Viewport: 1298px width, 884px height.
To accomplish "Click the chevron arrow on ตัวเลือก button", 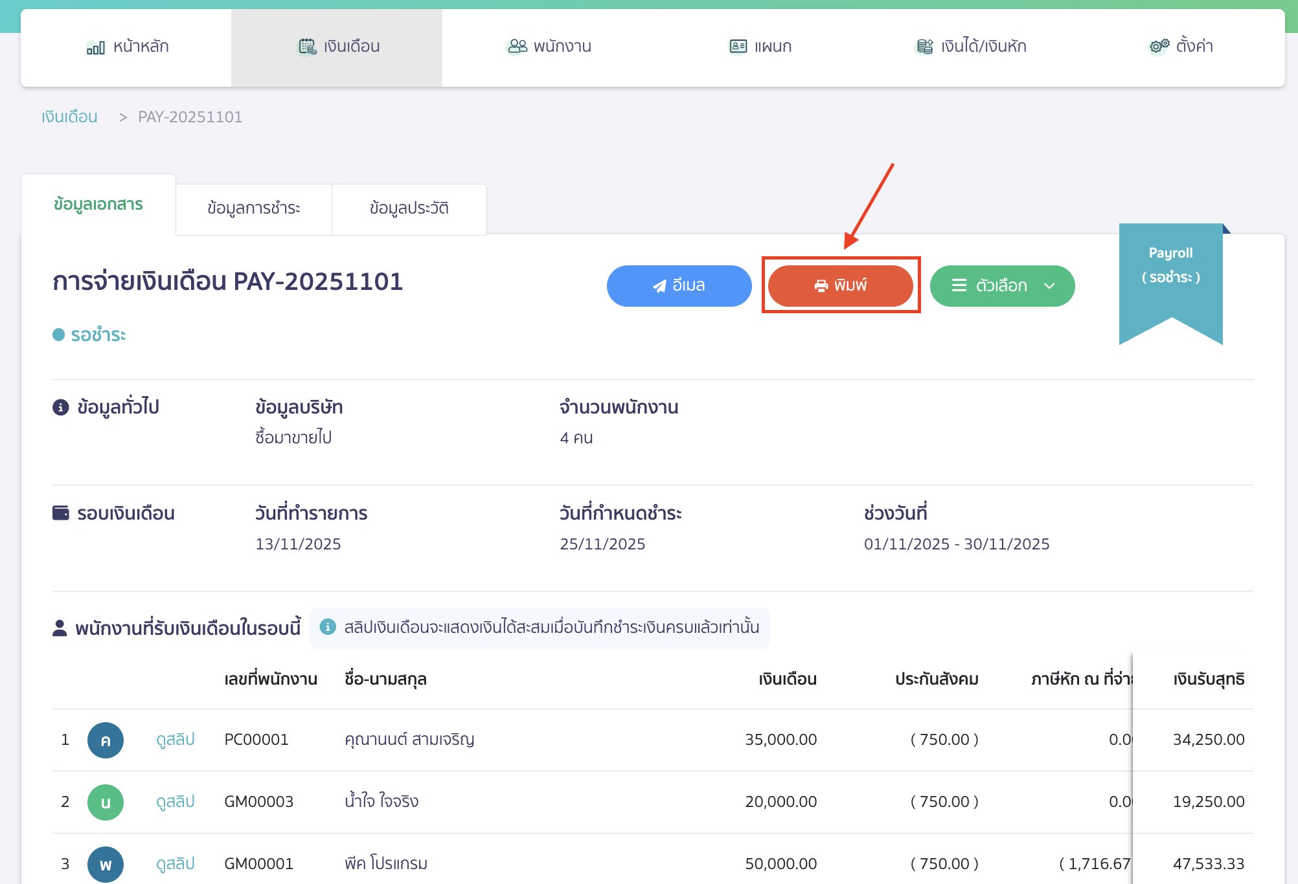I will click(1050, 285).
